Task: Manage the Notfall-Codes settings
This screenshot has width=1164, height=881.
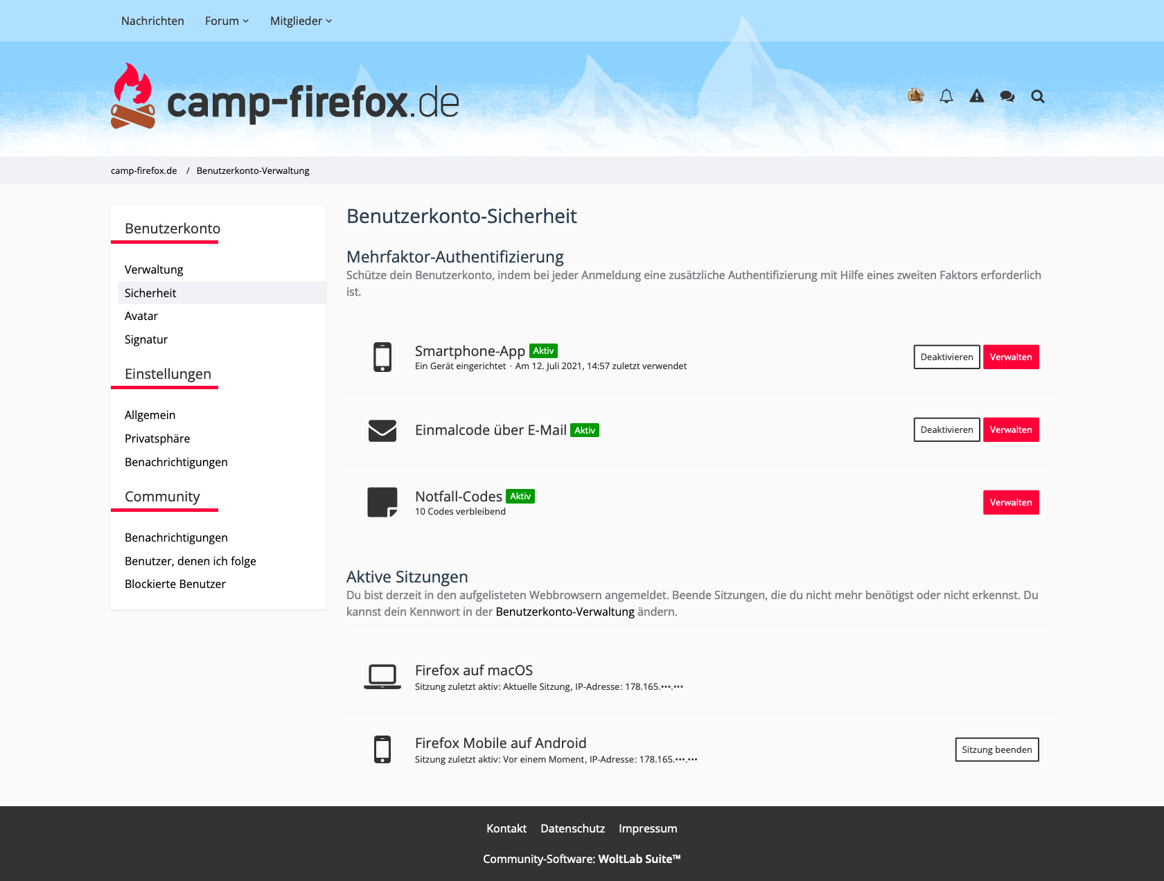Action: pos(1010,502)
